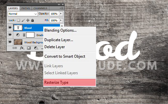
Task: Click the Opacity 100% field
Action: [54, 14]
